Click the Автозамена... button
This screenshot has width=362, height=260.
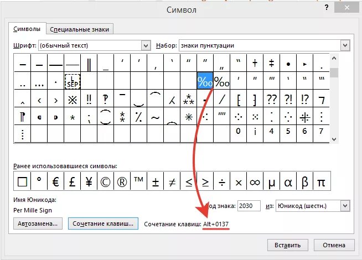pos(38,223)
